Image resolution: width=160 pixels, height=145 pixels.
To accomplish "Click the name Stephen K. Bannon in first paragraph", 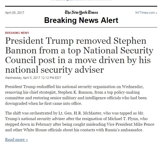I will tap(75, 92).
